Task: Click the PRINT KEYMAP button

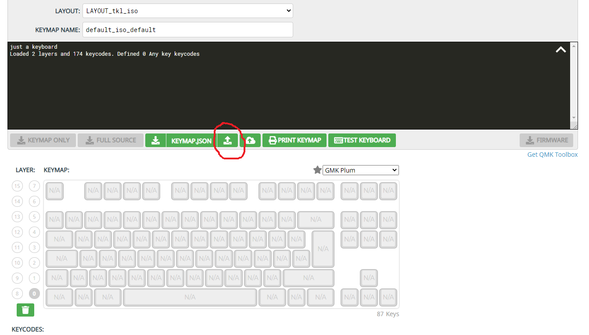Action: pos(294,140)
